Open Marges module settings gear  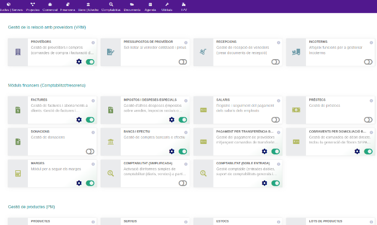coord(79,183)
